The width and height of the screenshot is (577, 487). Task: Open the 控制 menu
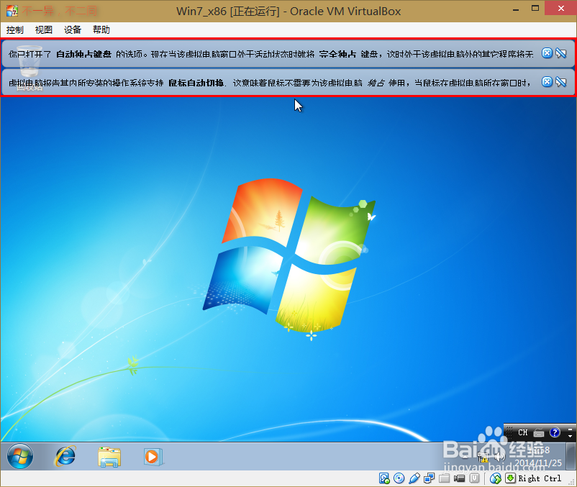coord(14,29)
